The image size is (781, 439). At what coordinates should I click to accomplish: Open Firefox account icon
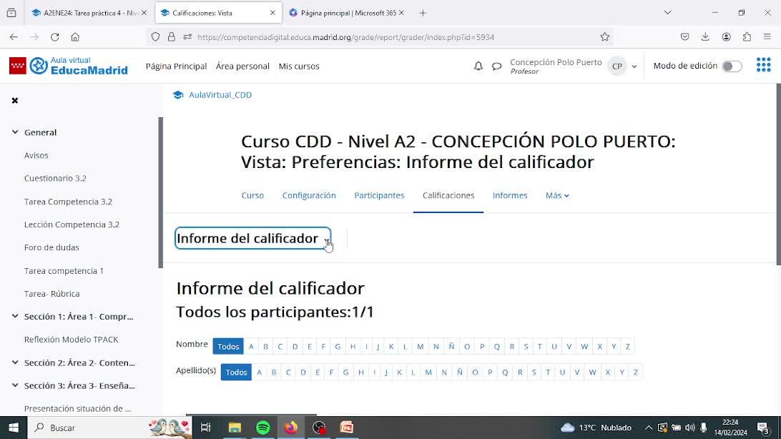(726, 37)
